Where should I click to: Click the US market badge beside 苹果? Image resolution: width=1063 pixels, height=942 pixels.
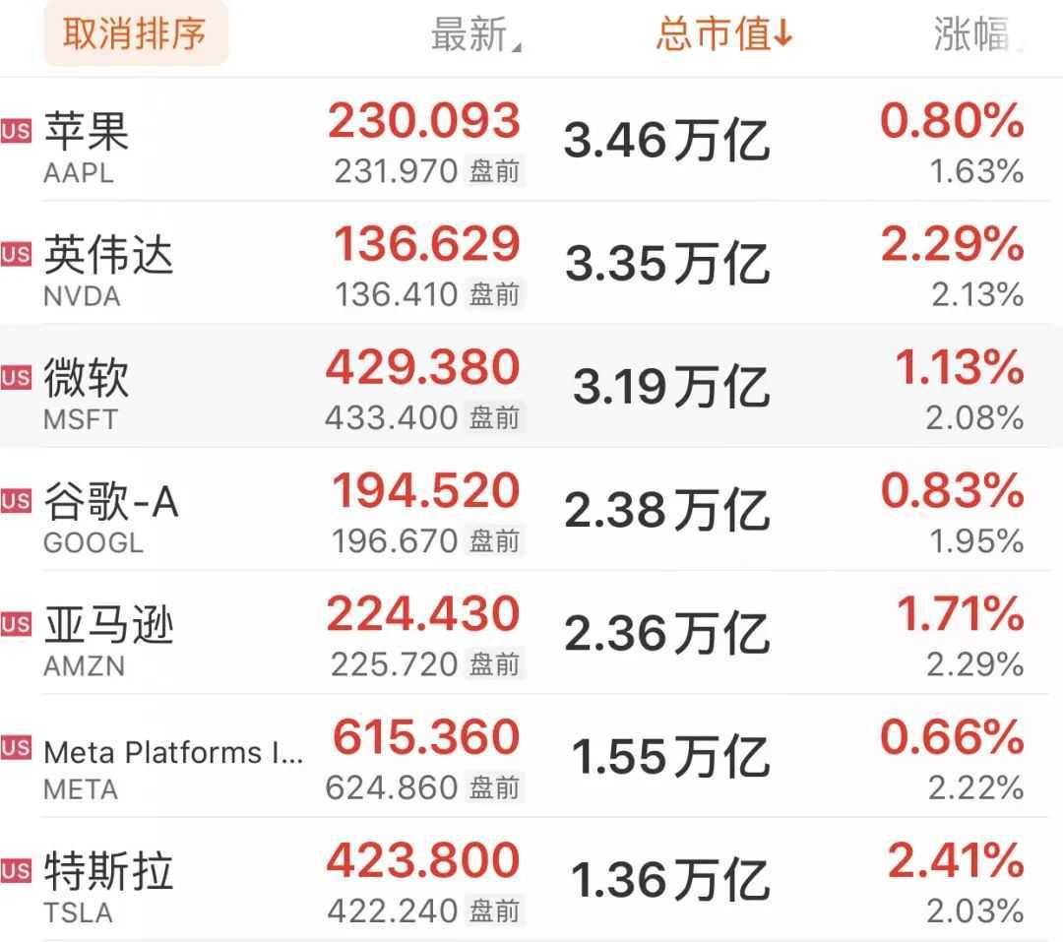click(16, 131)
